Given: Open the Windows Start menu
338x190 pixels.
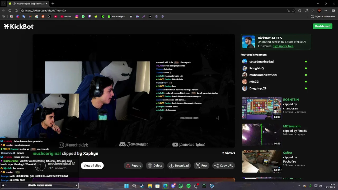Looking at the screenshot, I should click(126, 186).
